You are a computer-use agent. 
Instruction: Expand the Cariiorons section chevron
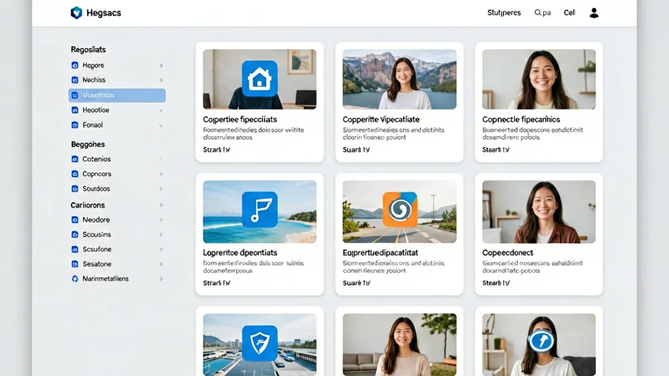(x=161, y=205)
